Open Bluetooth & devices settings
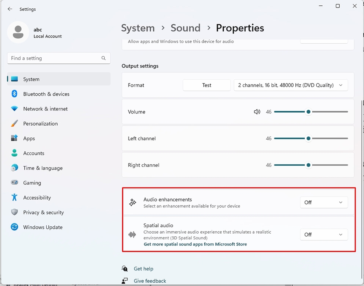The width and height of the screenshot is (364, 286). [59, 94]
